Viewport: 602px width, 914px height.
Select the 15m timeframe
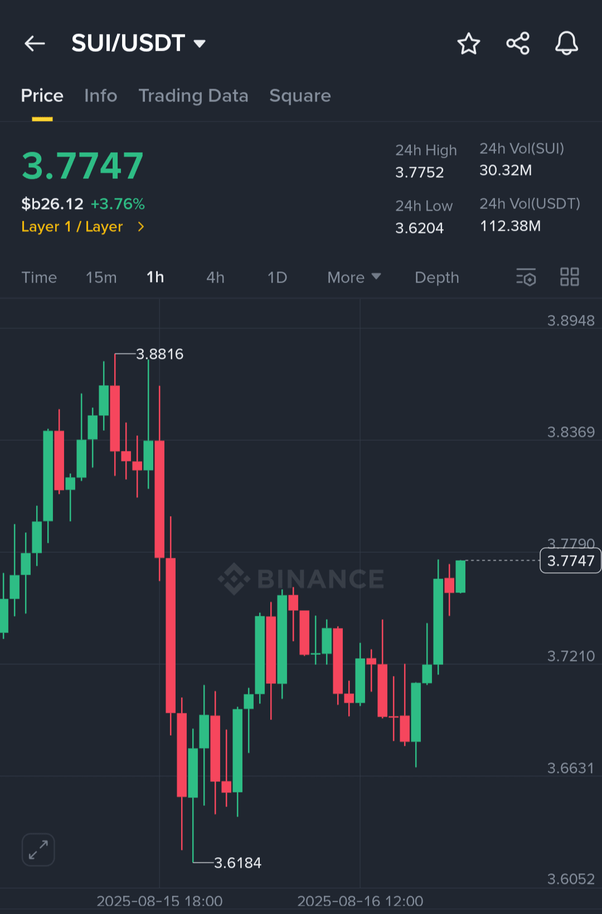[101, 278]
